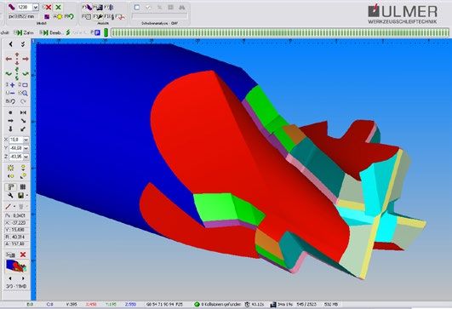Click the green X icon in top toolbar

58,7
